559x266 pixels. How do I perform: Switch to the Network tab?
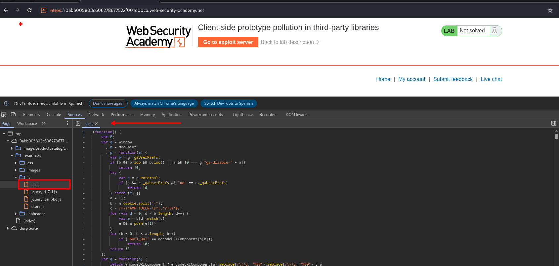(96, 115)
